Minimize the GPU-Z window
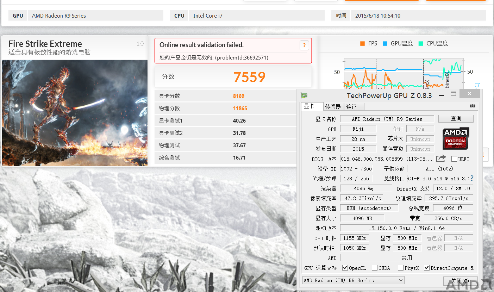Screen dimensions: 494x292 (441, 95)
